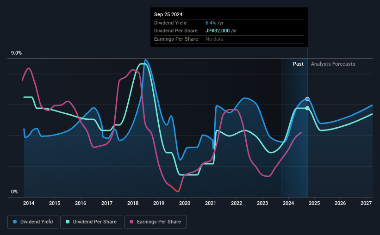Click the blue Dividend Yield legend dot

pyautogui.click(x=15, y=222)
